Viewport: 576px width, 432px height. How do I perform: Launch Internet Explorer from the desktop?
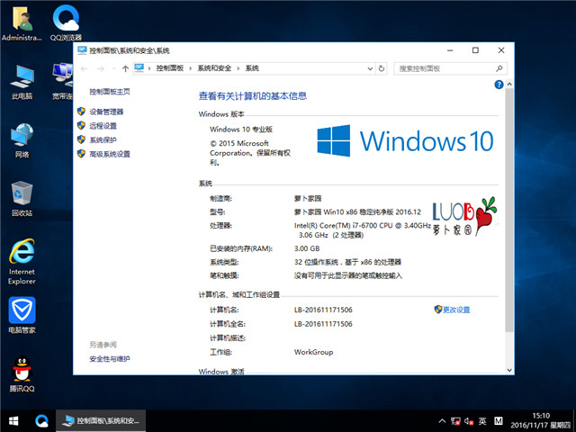coord(22,262)
